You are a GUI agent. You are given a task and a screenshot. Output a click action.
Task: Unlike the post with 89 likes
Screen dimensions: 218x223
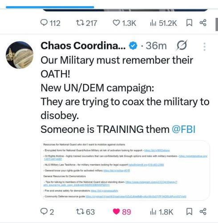[x=122, y=211]
